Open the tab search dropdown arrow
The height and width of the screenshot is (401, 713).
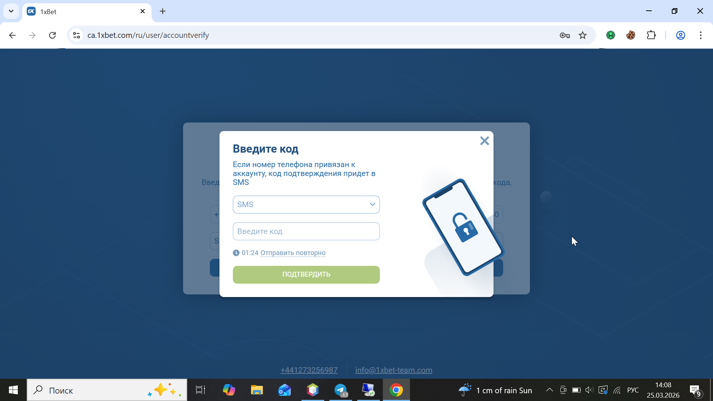coord(11,11)
